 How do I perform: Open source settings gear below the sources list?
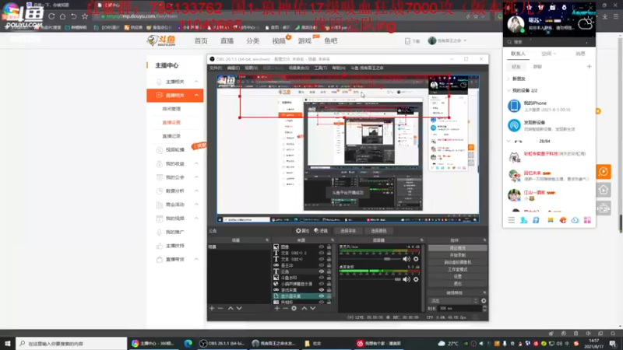(294, 308)
